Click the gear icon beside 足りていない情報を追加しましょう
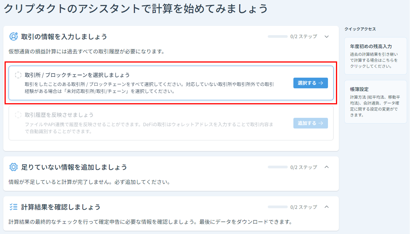 coord(13,167)
